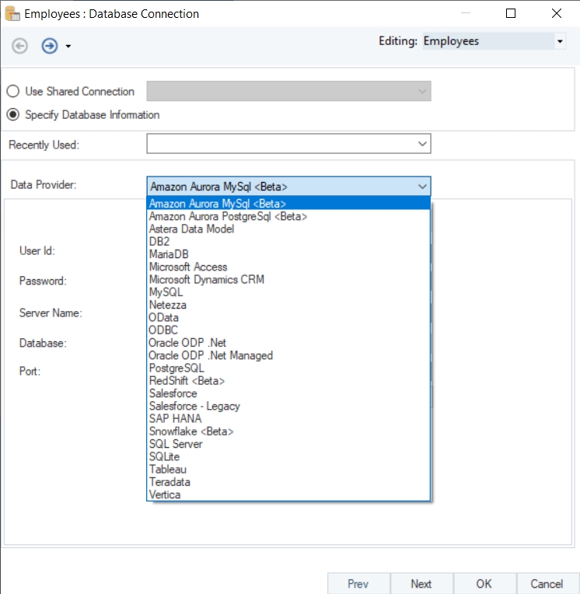Viewport: 580px width, 594px height.
Task: Click the back navigation arrow icon
Action: click(20, 46)
